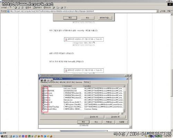Open the Favorites (즐겨찾기) pane

click(37, 8)
